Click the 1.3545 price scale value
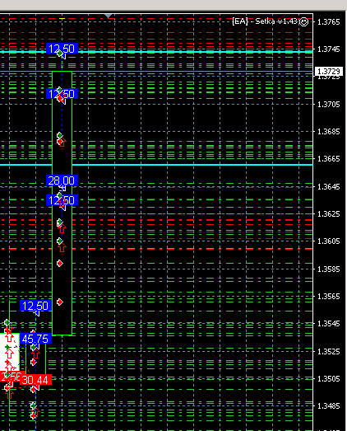Viewport: 347px width, 431px height. [x=329, y=324]
